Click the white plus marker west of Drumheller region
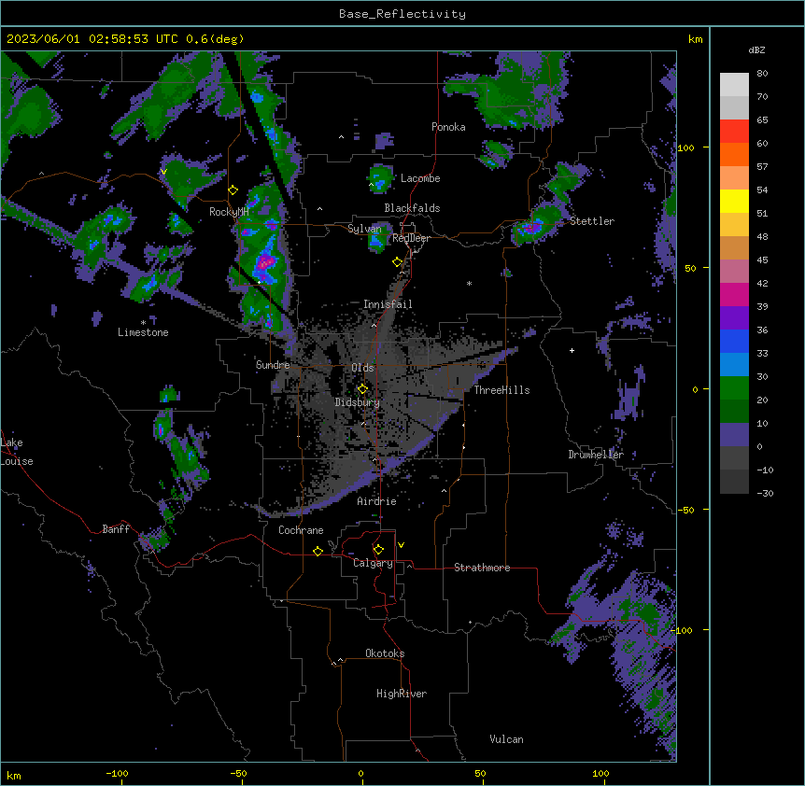805x786 pixels. coord(572,350)
